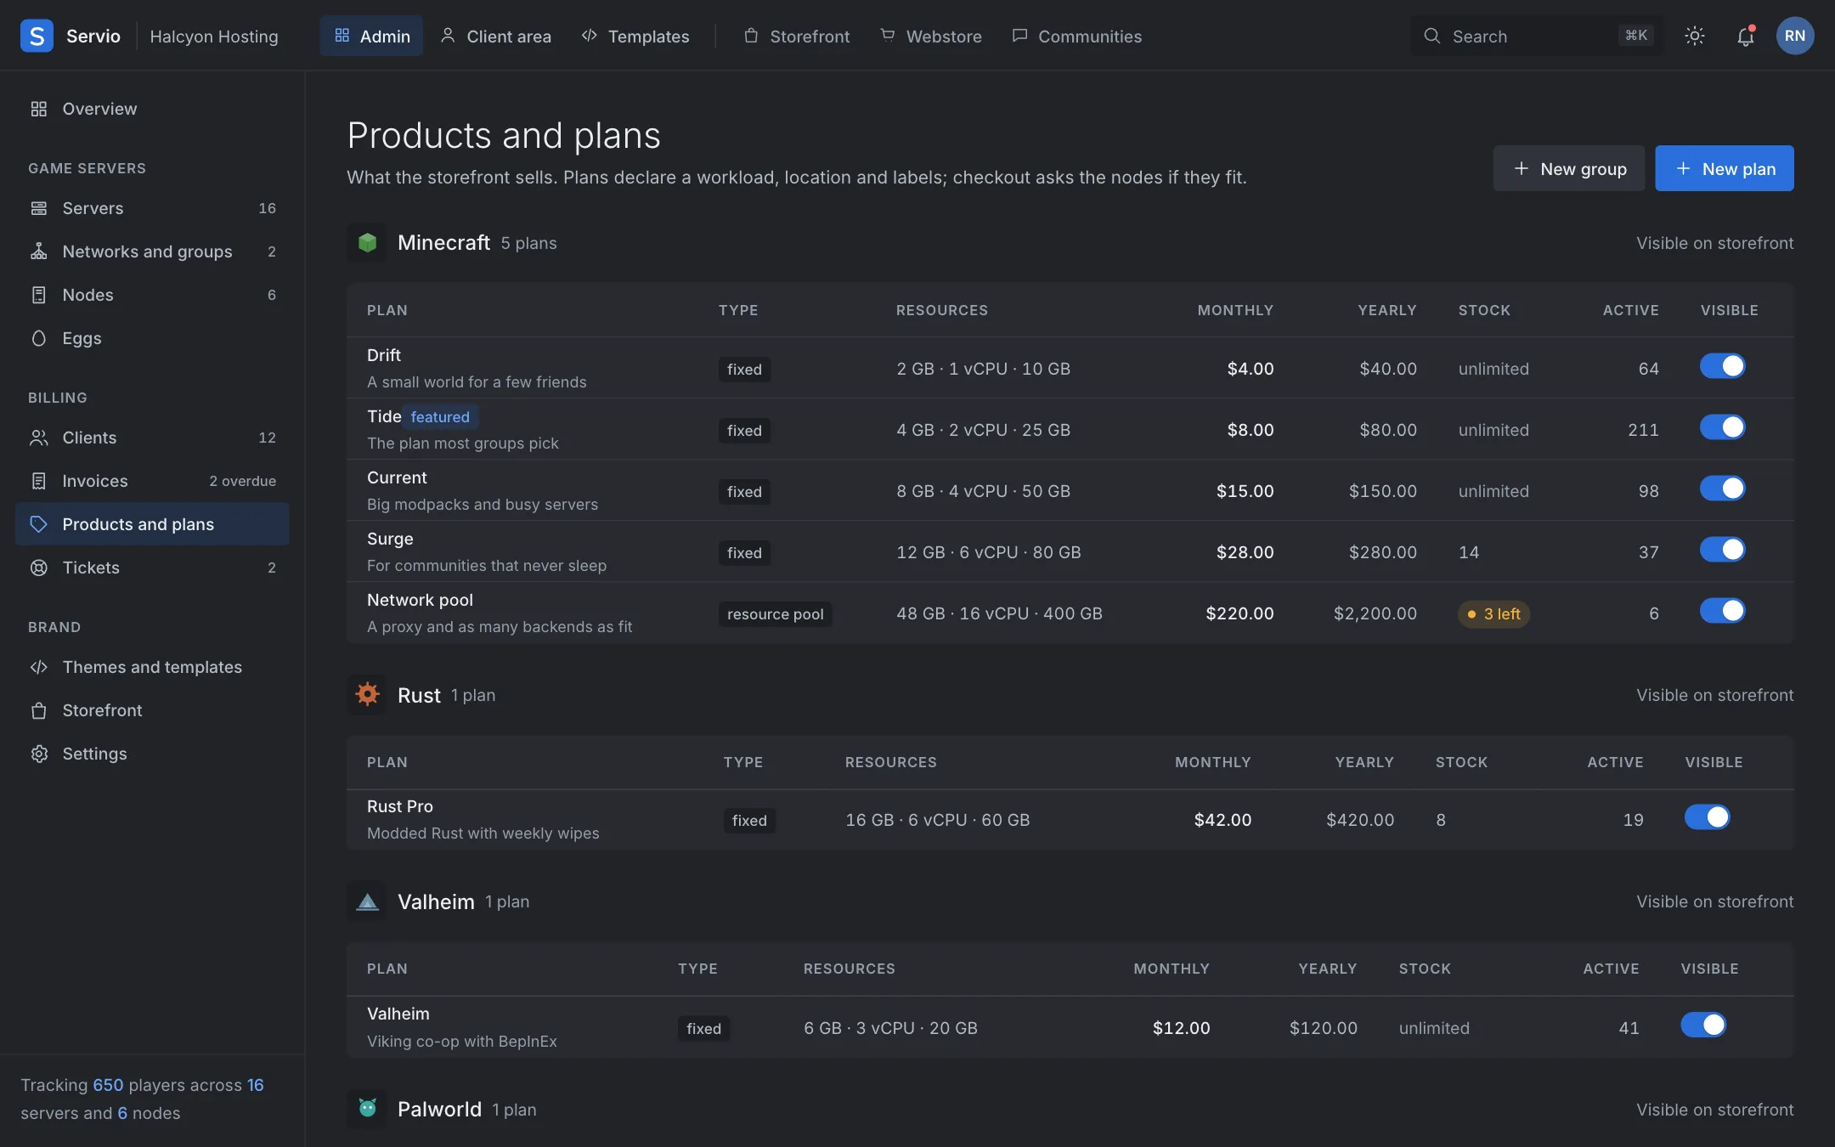Toggle visibility of the Current plan
Screen dimensions: 1835x1147
[1722, 489]
